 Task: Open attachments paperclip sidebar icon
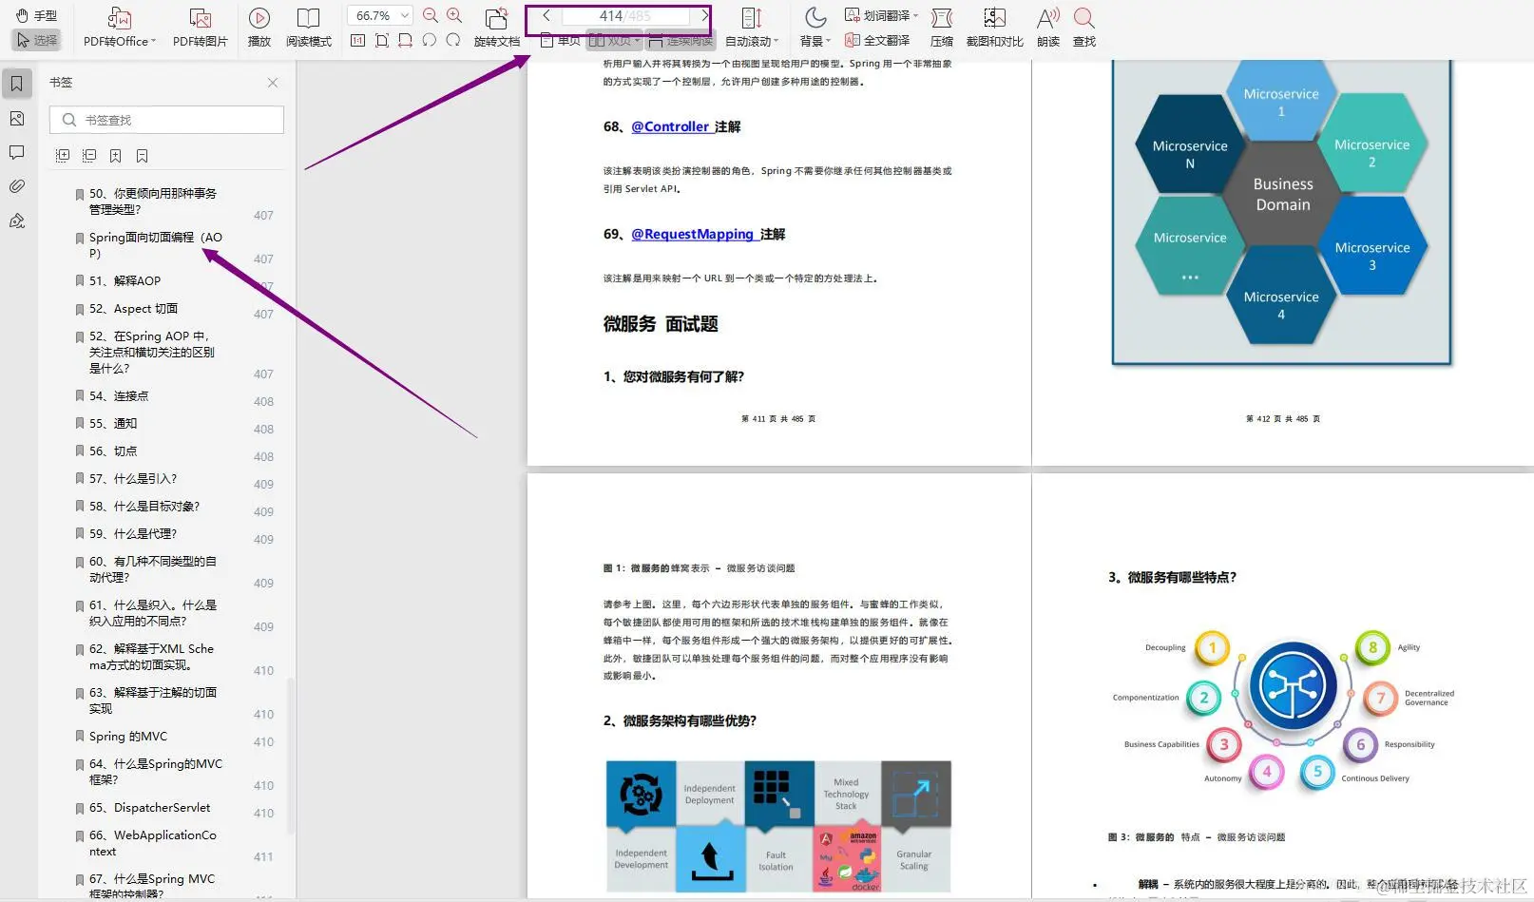[x=17, y=186]
